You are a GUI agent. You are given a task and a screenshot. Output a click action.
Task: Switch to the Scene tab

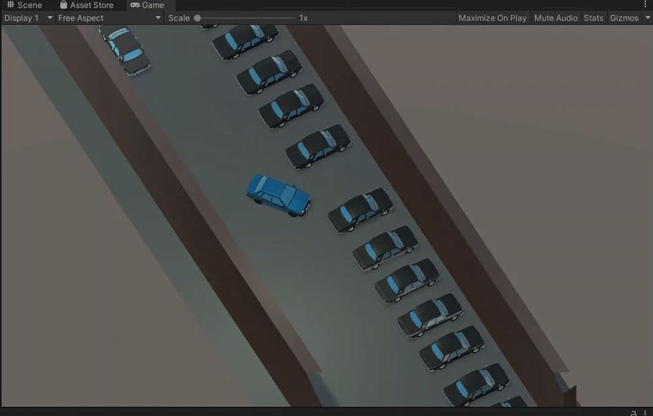29,5
